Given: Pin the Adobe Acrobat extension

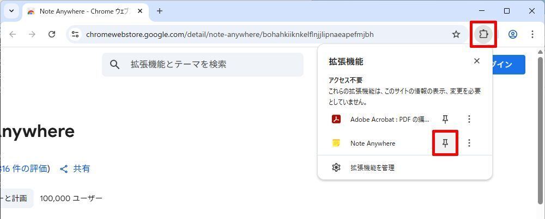Looking at the screenshot, I should click(x=445, y=119).
